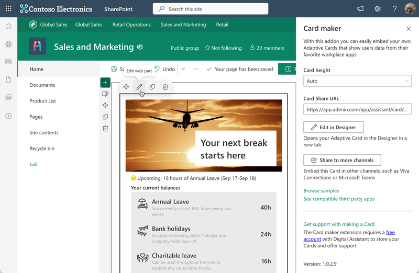The height and width of the screenshot is (273, 419).
Task: Open the help question mark icon
Action: pyautogui.click(x=394, y=9)
